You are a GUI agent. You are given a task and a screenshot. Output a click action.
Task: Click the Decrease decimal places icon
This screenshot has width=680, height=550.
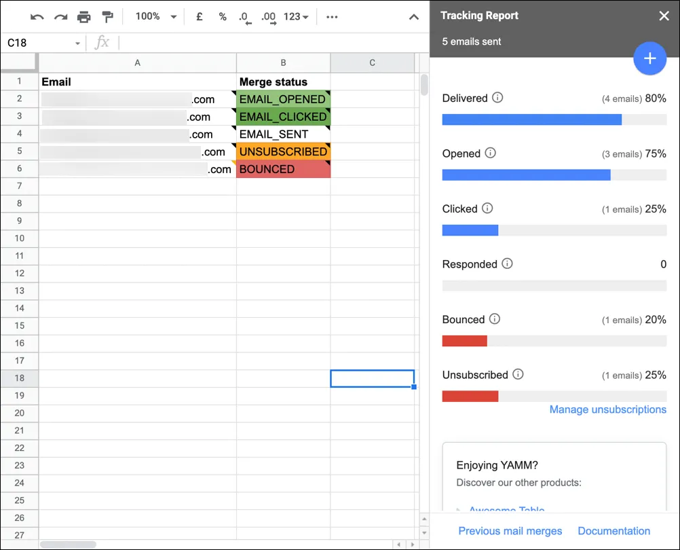pyautogui.click(x=244, y=18)
